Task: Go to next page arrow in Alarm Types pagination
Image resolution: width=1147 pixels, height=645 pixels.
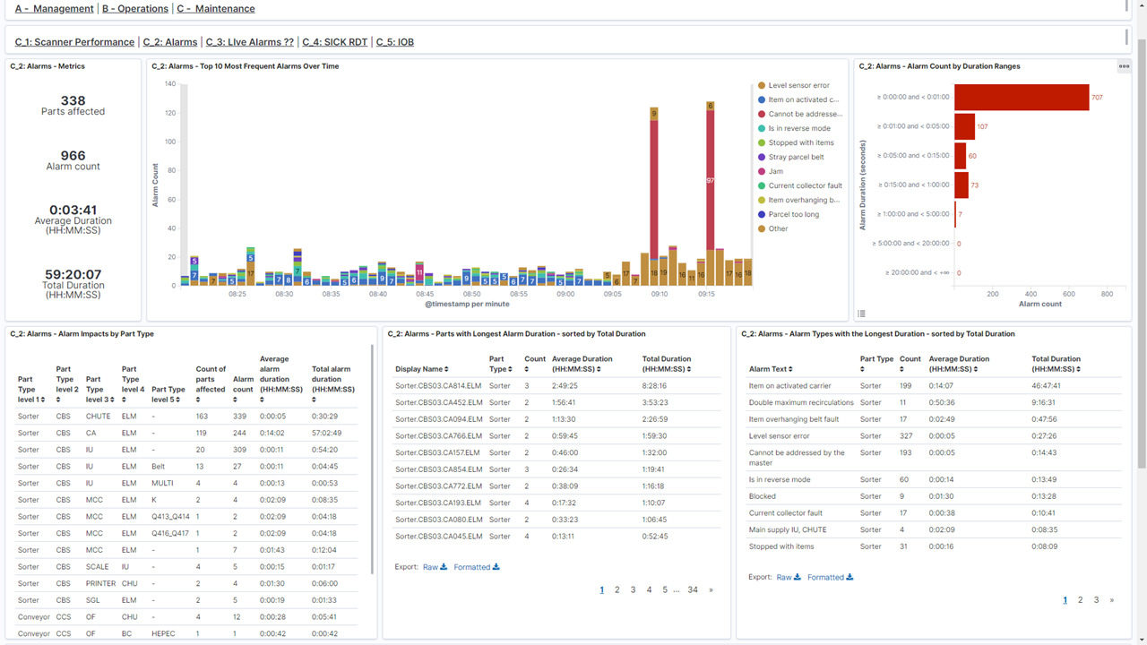Action: pyautogui.click(x=1112, y=599)
